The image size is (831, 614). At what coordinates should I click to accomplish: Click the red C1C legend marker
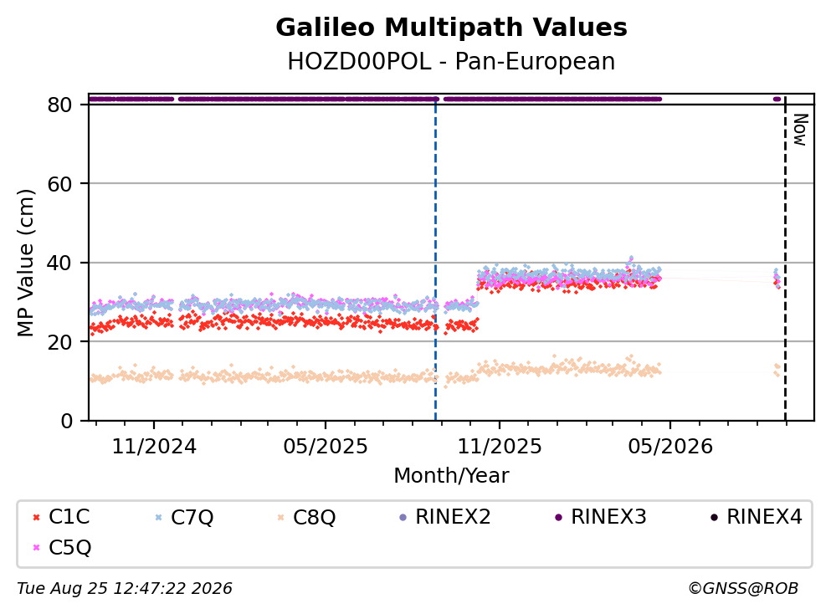pos(36,517)
